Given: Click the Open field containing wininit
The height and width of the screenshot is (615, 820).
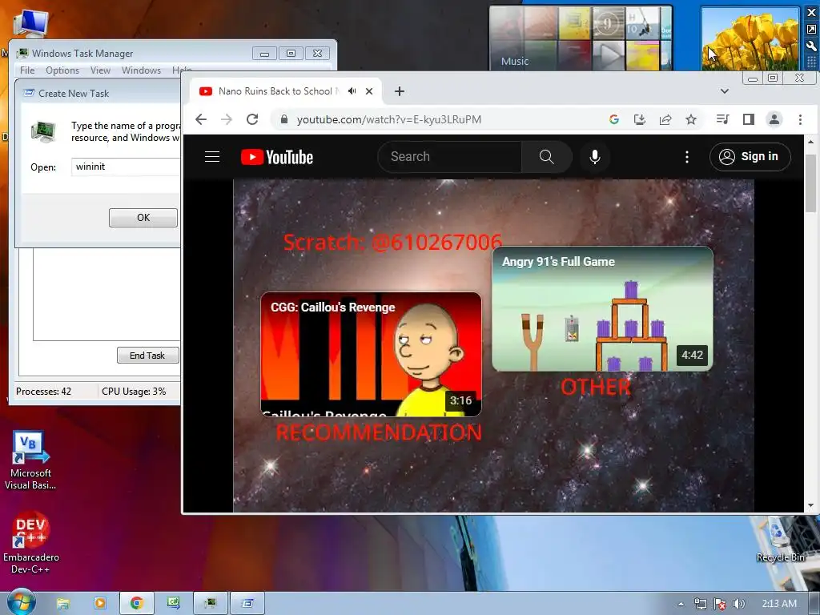Looking at the screenshot, I should (x=126, y=167).
